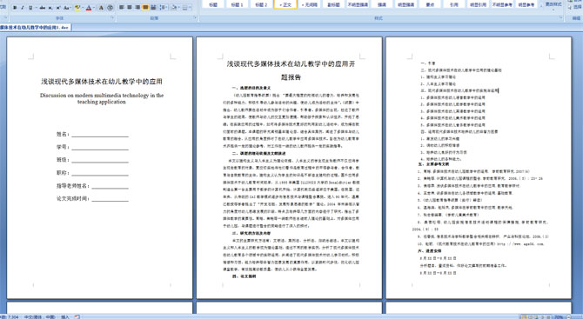Apply strikethrough to text
This screenshot has width=583, height=319.
click(42, 8)
